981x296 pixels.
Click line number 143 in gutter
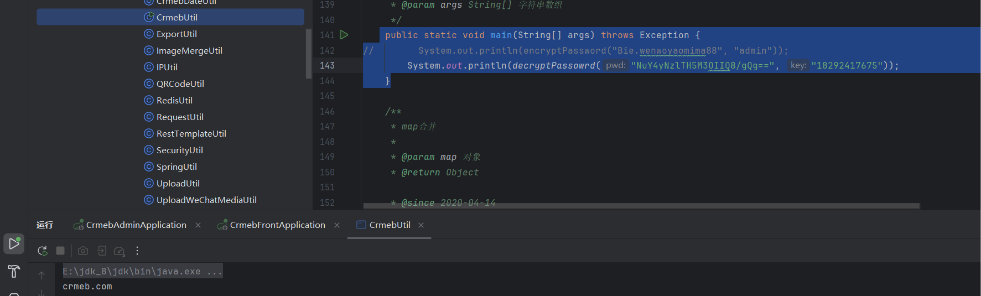[x=327, y=65]
